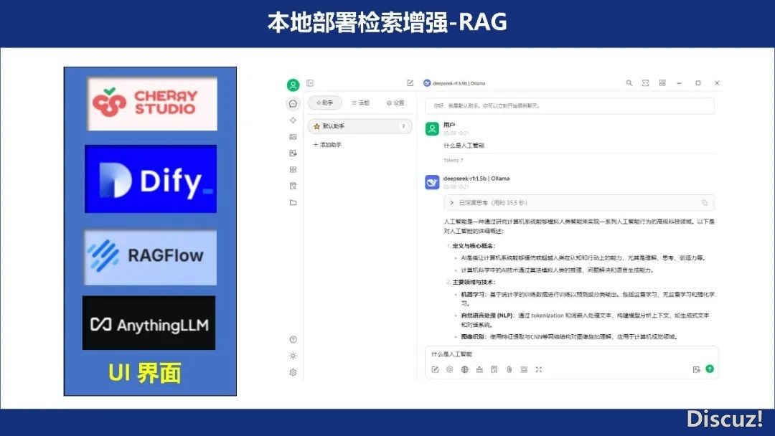
Task: Click the user message 什么是人工智能
Action: 464,145
